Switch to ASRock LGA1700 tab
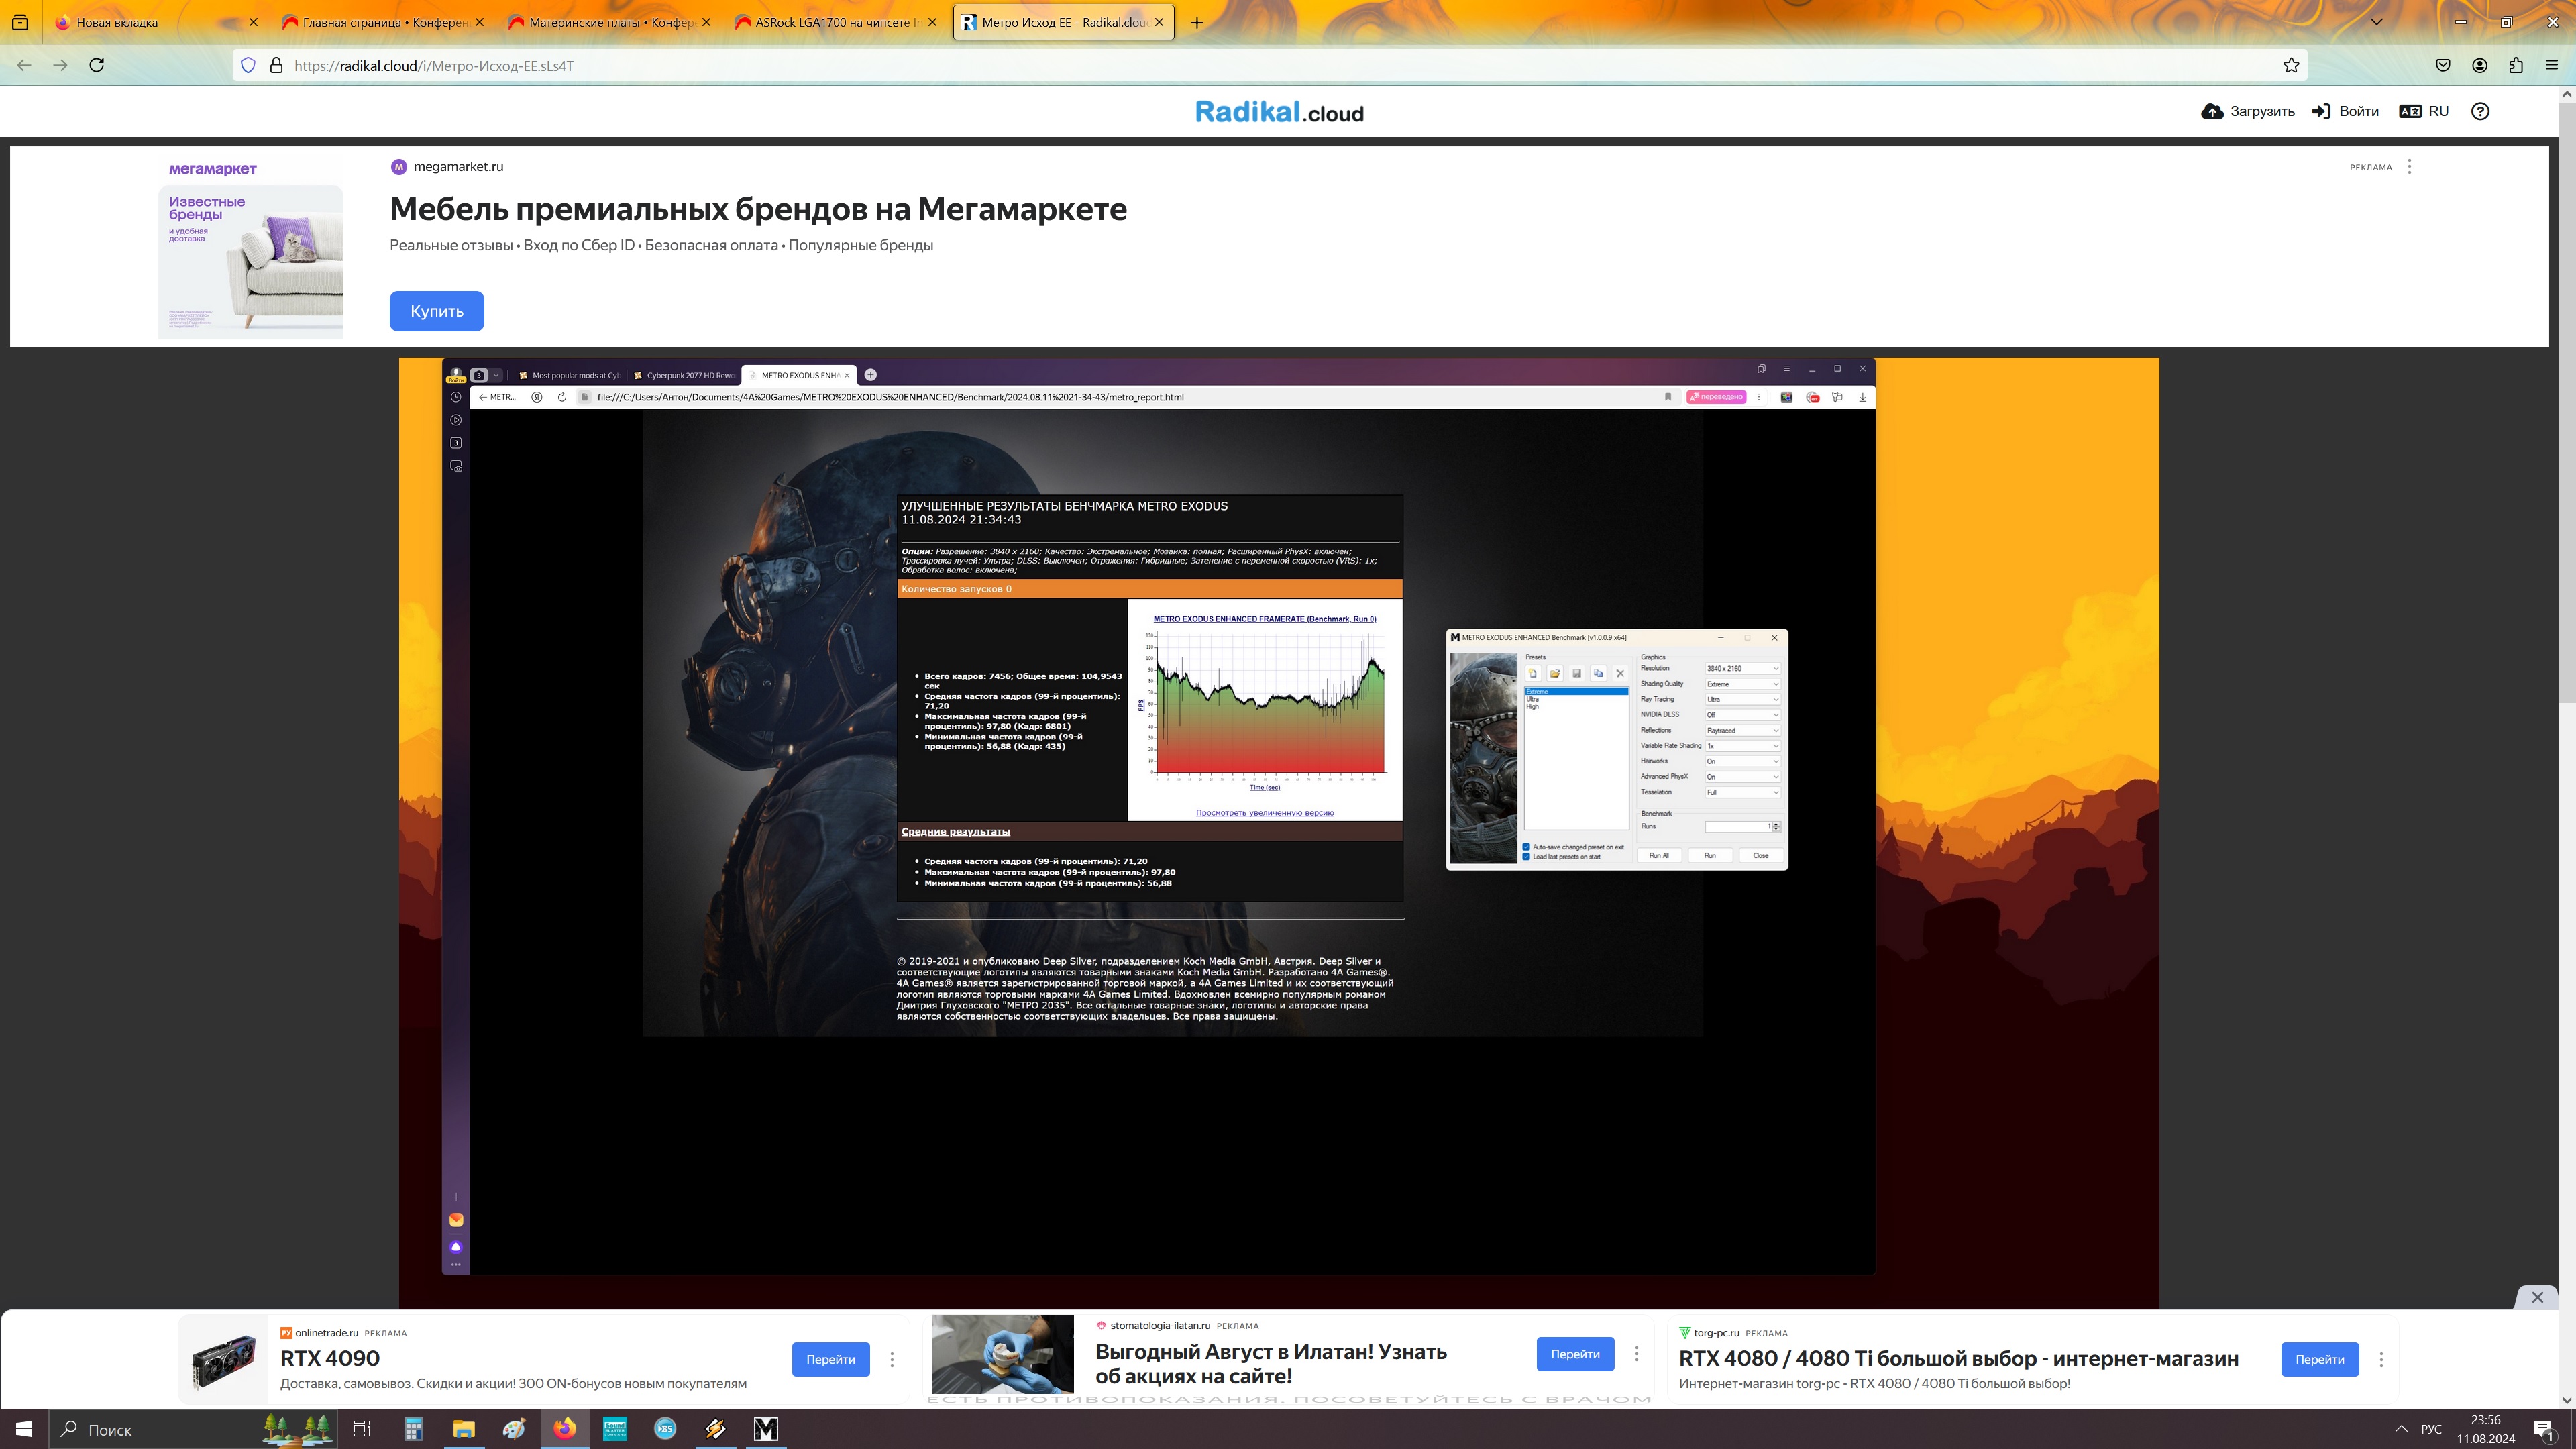2576x1449 pixels. pyautogui.click(x=827, y=22)
